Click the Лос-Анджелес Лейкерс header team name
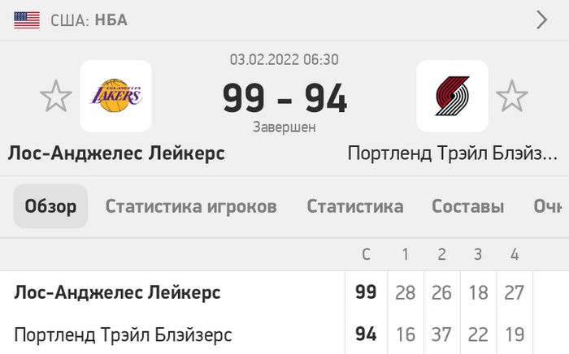 click(116, 153)
